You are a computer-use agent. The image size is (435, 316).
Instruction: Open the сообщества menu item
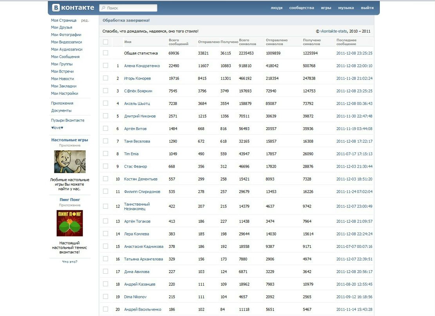pyautogui.click(x=301, y=8)
